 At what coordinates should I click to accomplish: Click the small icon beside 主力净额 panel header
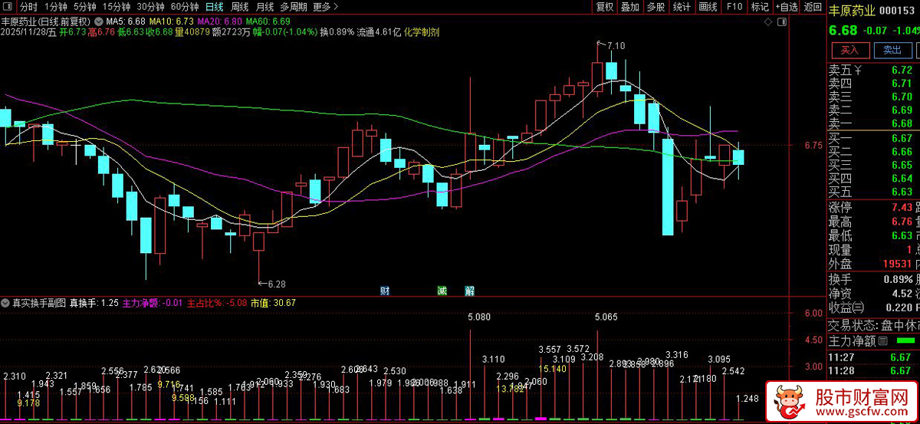(882, 341)
